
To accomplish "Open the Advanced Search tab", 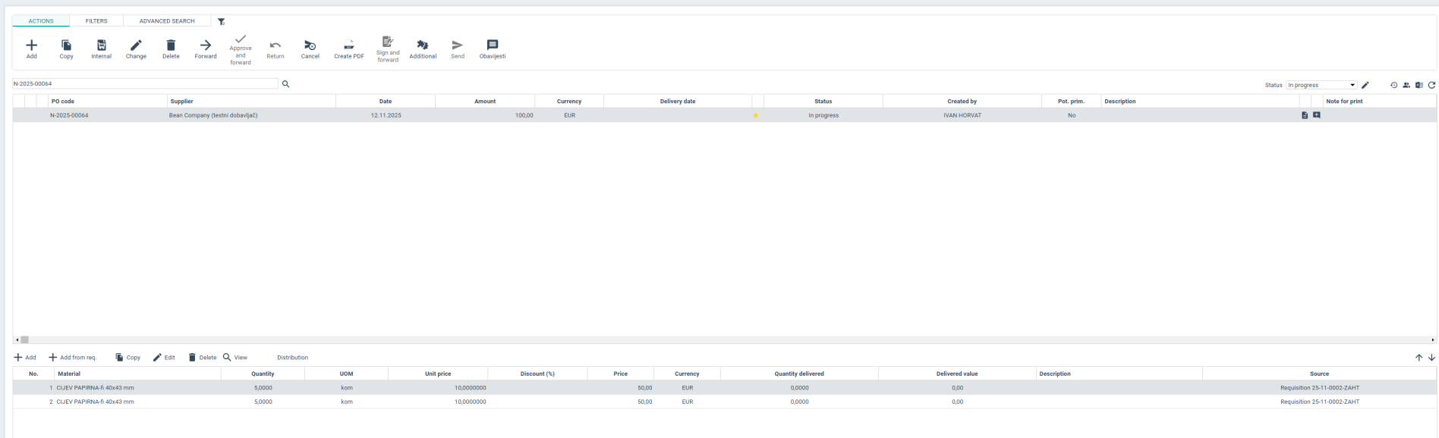I will (x=167, y=21).
